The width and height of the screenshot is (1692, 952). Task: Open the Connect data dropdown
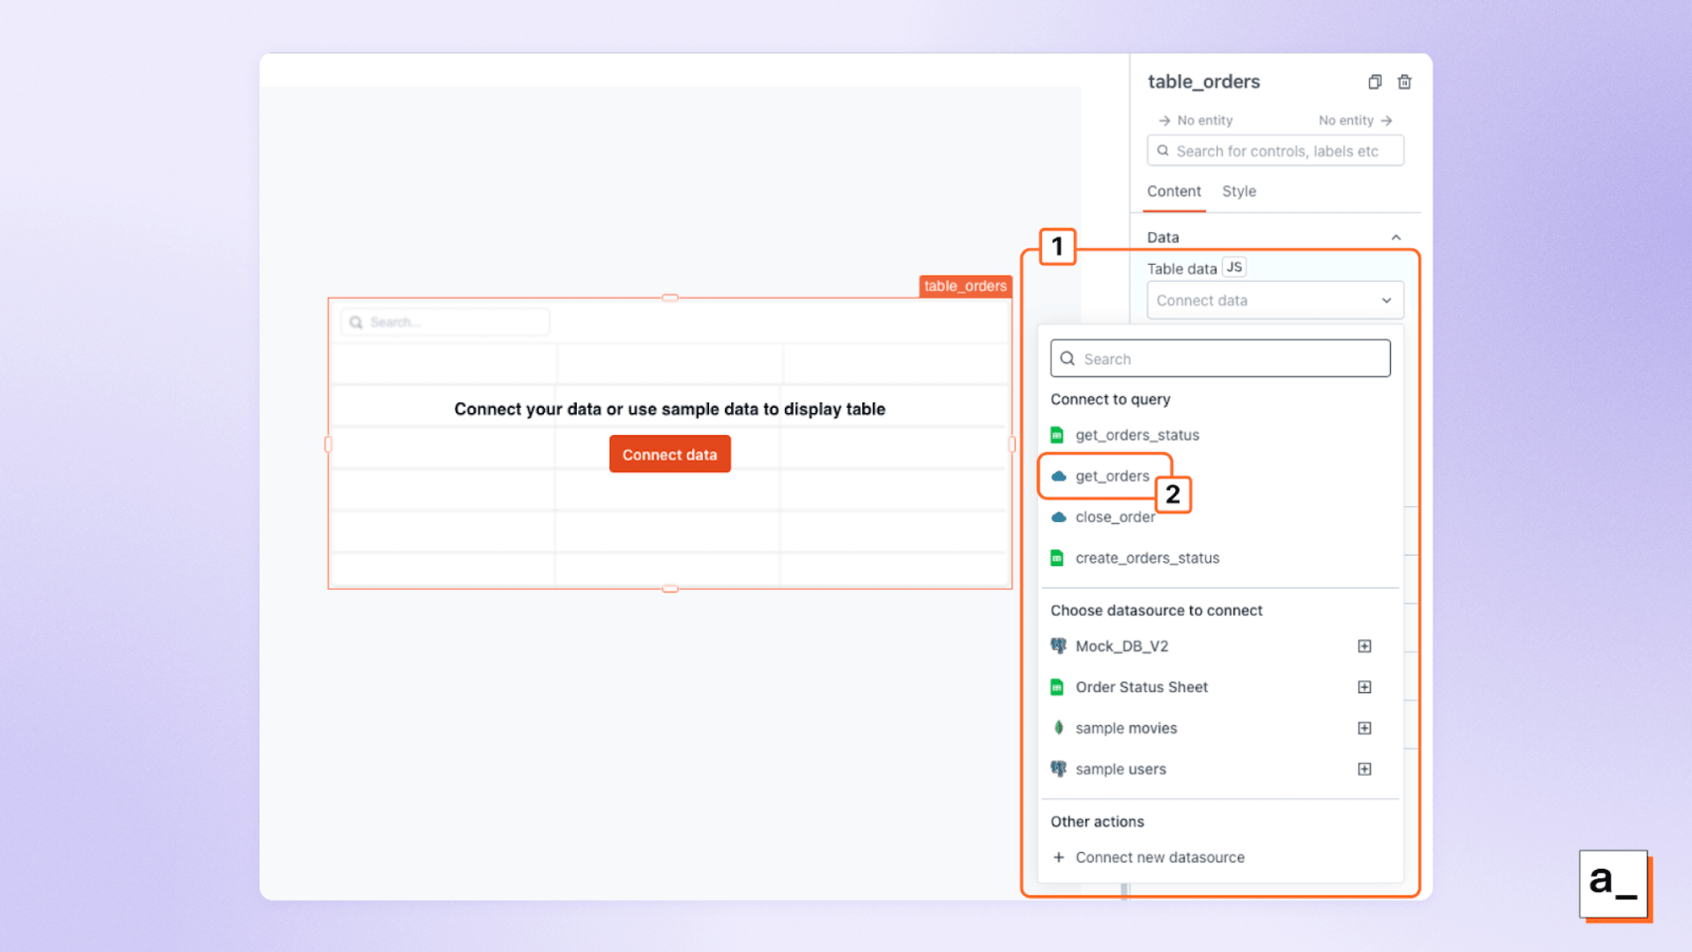pyautogui.click(x=1274, y=300)
